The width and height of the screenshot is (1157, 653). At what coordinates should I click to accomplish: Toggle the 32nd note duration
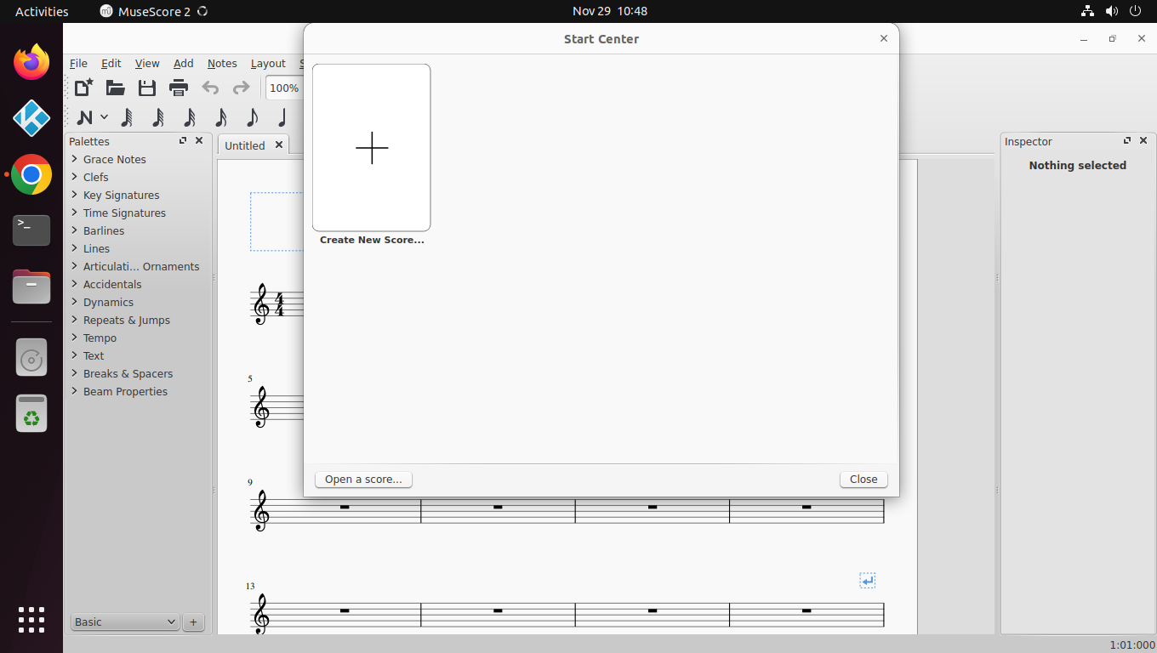(x=188, y=117)
